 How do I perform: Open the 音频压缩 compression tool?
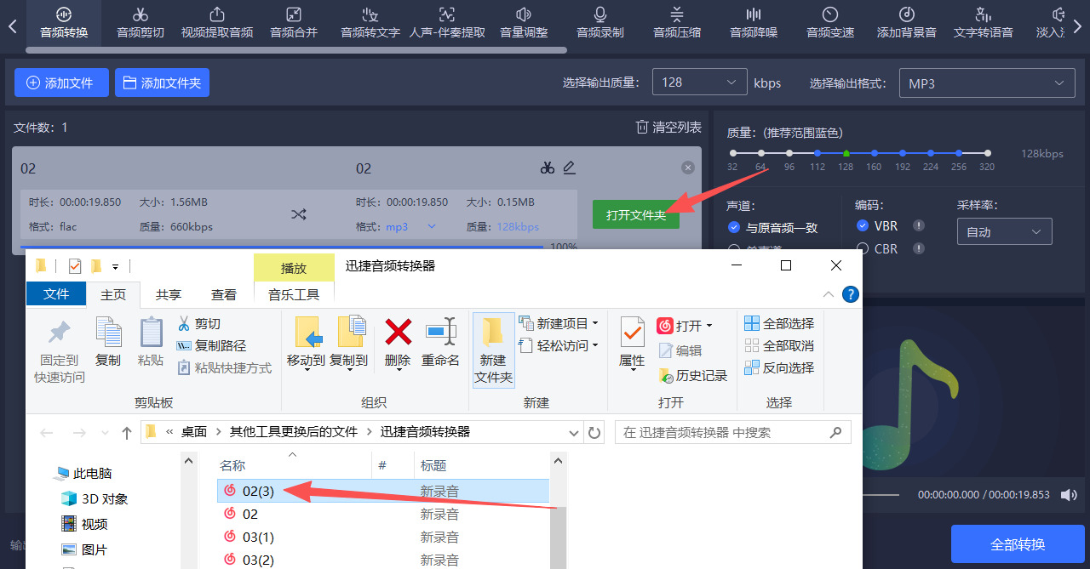[677, 22]
